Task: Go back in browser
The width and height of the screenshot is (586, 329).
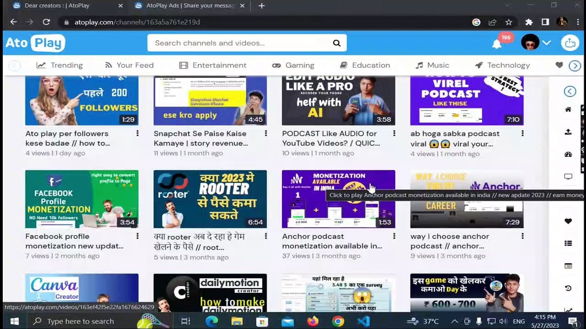Action: [13, 22]
